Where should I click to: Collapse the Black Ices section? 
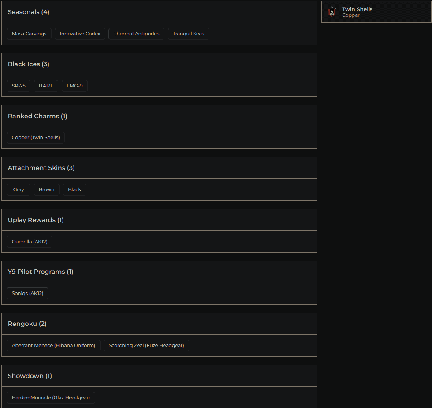point(28,64)
